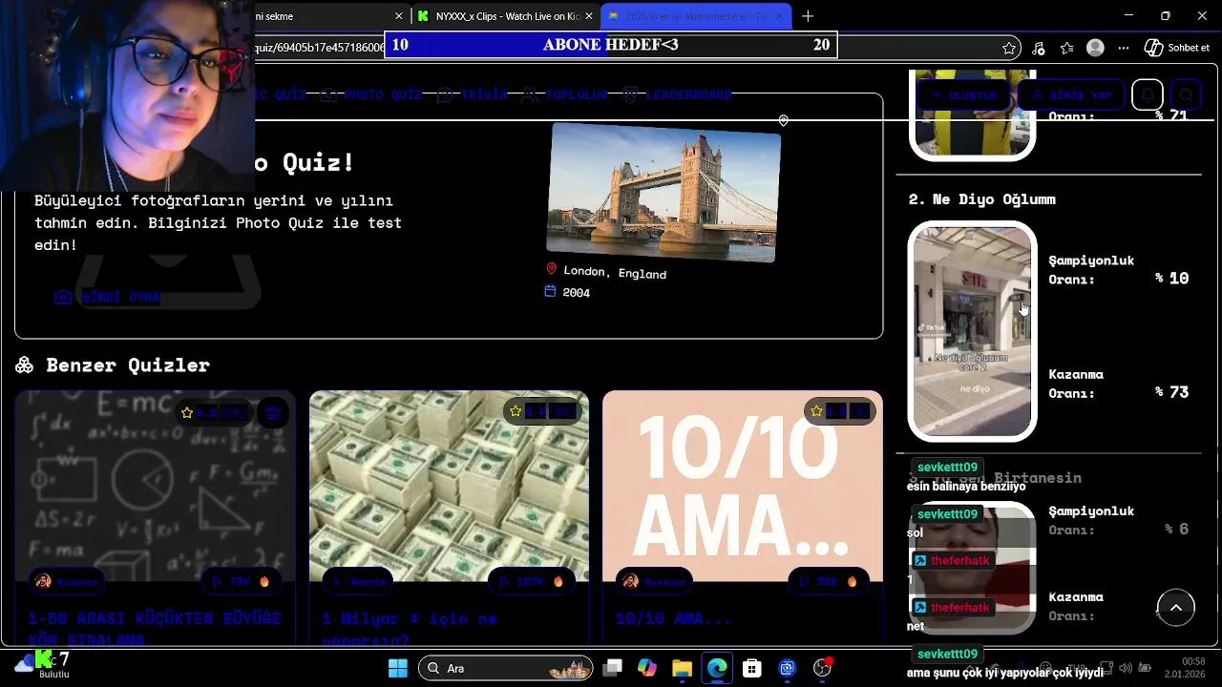The height and width of the screenshot is (687, 1222).
Task: Open the site search magnifier icon
Action: pyautogui.click(x=1186, y=94)
